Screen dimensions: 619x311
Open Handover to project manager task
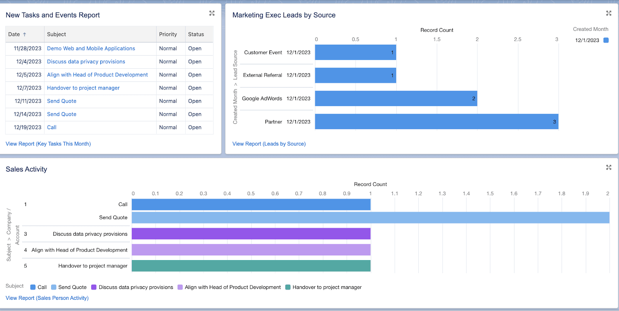point(83,88)
